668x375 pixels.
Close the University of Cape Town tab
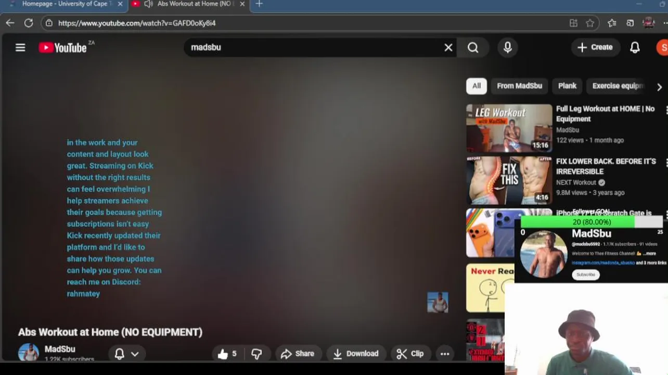pos(120,4)
